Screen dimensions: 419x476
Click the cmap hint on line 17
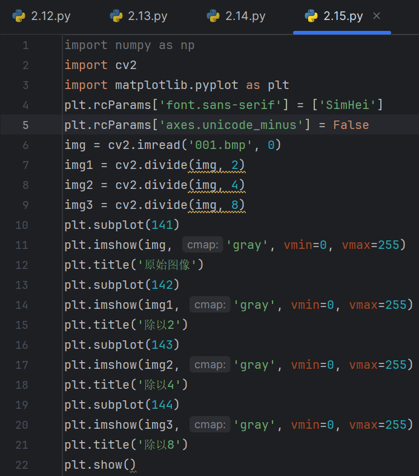point(210,365)
